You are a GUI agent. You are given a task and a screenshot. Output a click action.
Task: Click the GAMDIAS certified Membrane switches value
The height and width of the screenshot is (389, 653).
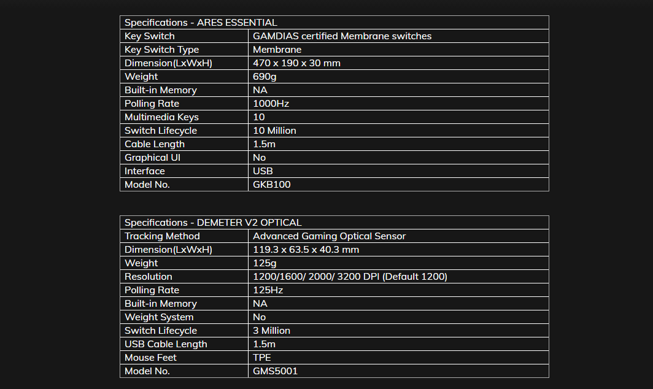pyautogui.click(x=342, y=36)
